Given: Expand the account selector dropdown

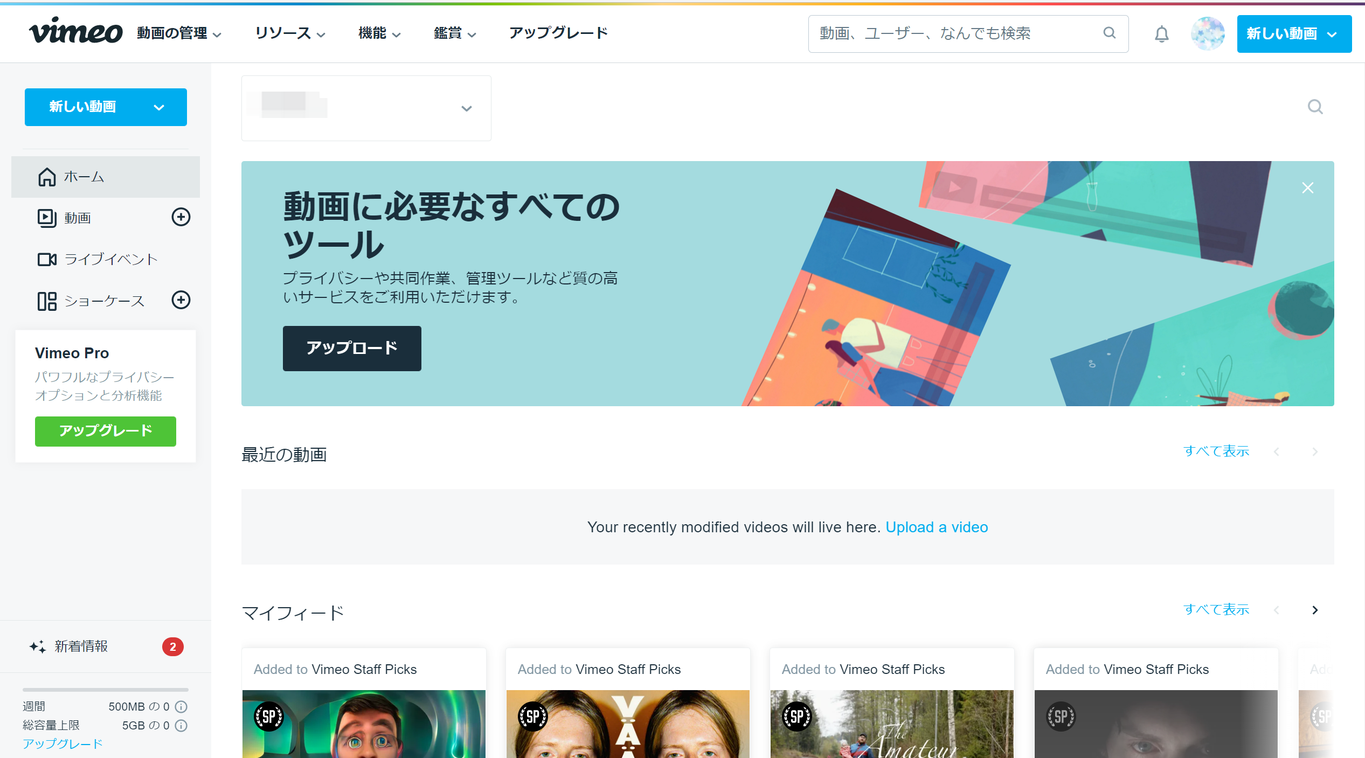Looking at the screenshot, I should click(x=366, y=108).
